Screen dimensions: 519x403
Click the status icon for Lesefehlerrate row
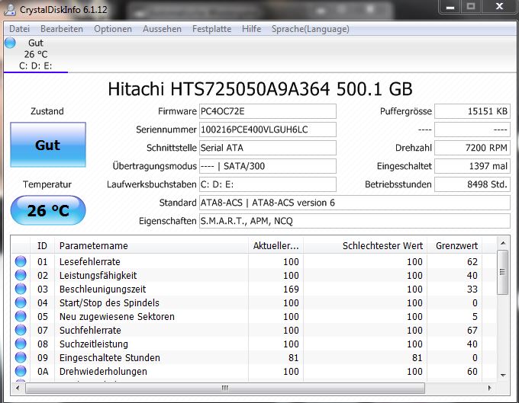21,261
